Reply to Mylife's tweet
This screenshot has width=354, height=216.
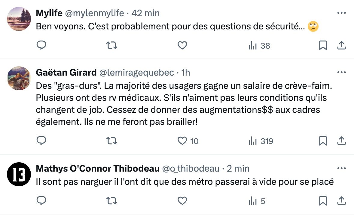41,46
